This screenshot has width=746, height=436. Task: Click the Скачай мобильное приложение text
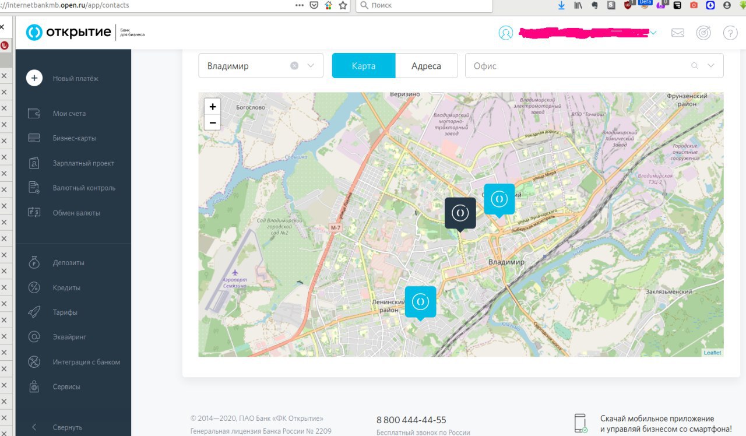(x=657, y=419)
